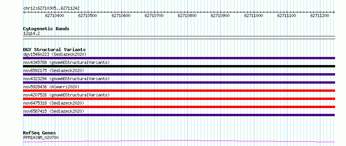Select the red bar under nsv6475318
The image size is (346, 146).
pyautogui.click(x=179, y=107)
